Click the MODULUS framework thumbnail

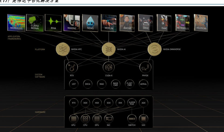(16, 23)
